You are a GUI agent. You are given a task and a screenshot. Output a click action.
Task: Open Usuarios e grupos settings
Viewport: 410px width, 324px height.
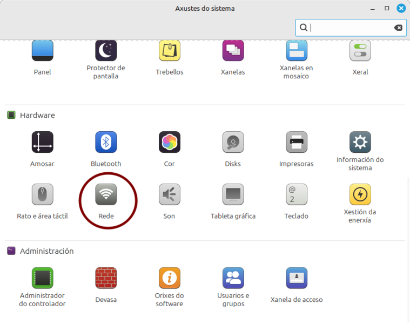point(233,287)
